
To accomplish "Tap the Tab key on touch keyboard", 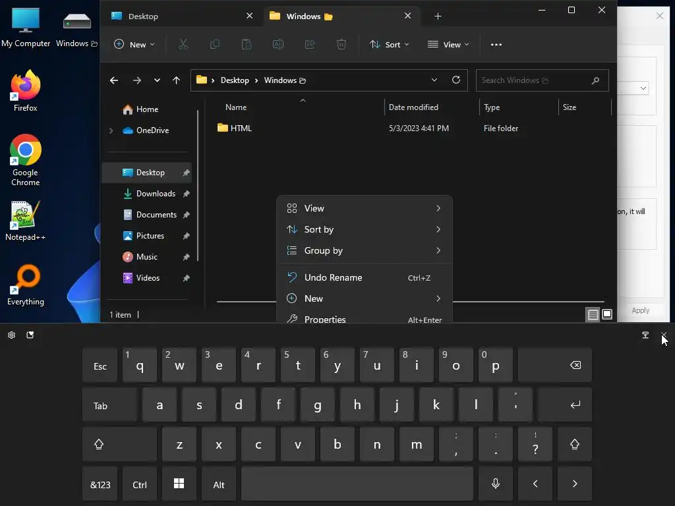I will (110, 405).
